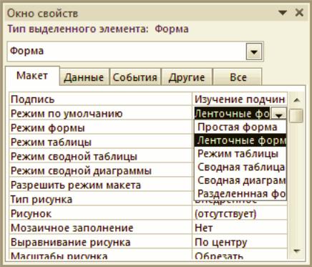Open the property sheet title menu arrow
The image size is (312, 267).
click(283, 13)
